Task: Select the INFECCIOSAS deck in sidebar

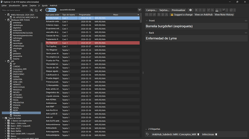Action: pyautogui.click(x=19, y=87)
